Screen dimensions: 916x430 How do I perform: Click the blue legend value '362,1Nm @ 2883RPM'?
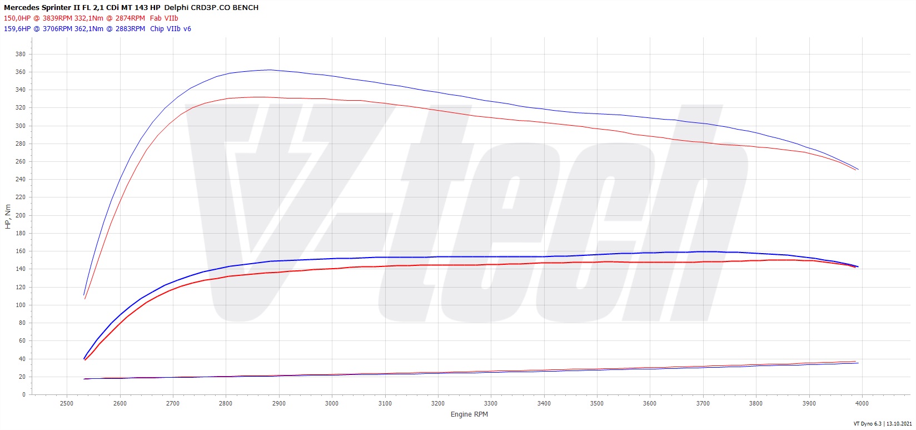click(x=109, y=29)
